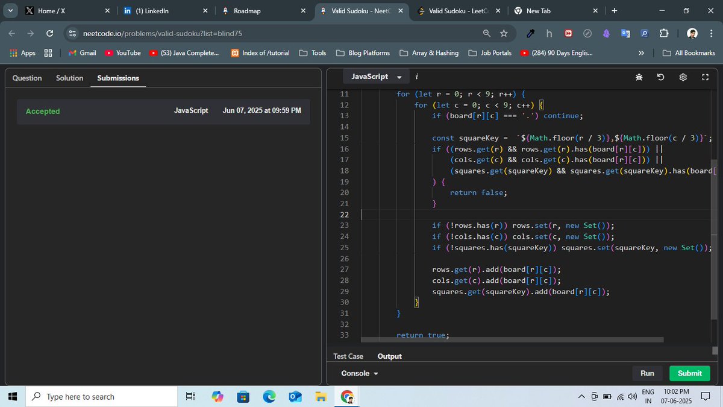This screenshot has height=407, width=723.
Task: Show more bookmarks with the double chevron
Action: (641, 53)
